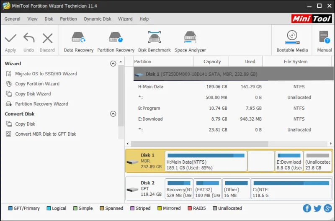Open the Disk menu

(49, 19)
